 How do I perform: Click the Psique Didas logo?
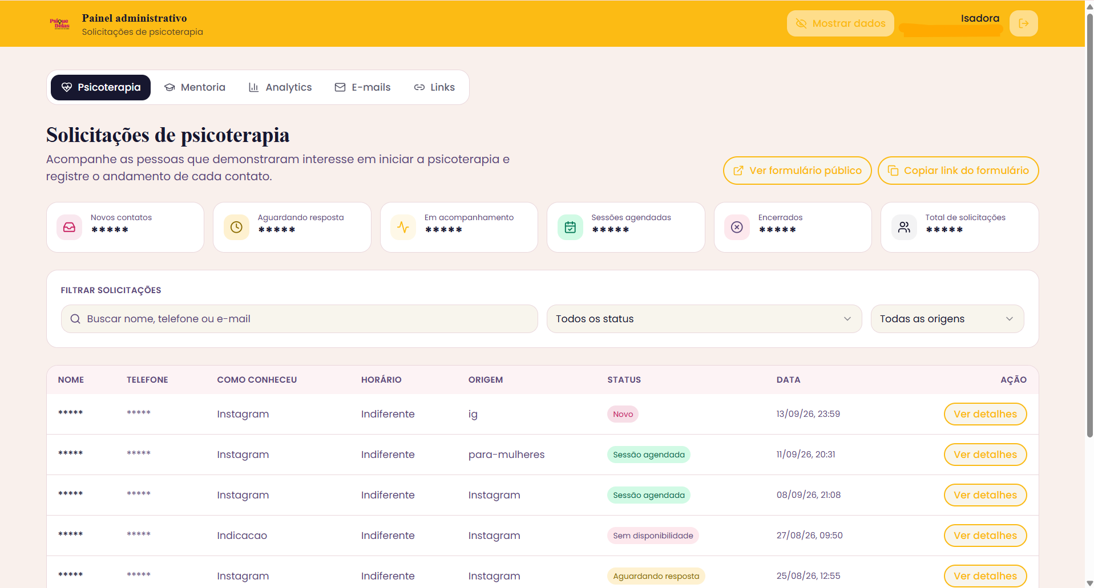click(59, 23)
